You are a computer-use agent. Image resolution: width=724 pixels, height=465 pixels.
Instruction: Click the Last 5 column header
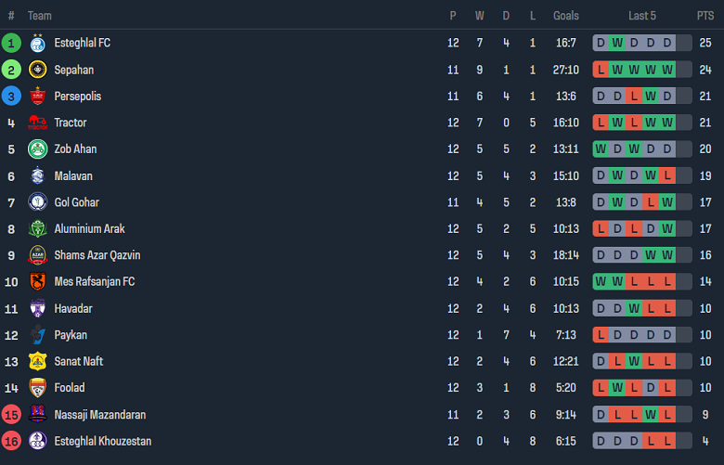point(641,16)
